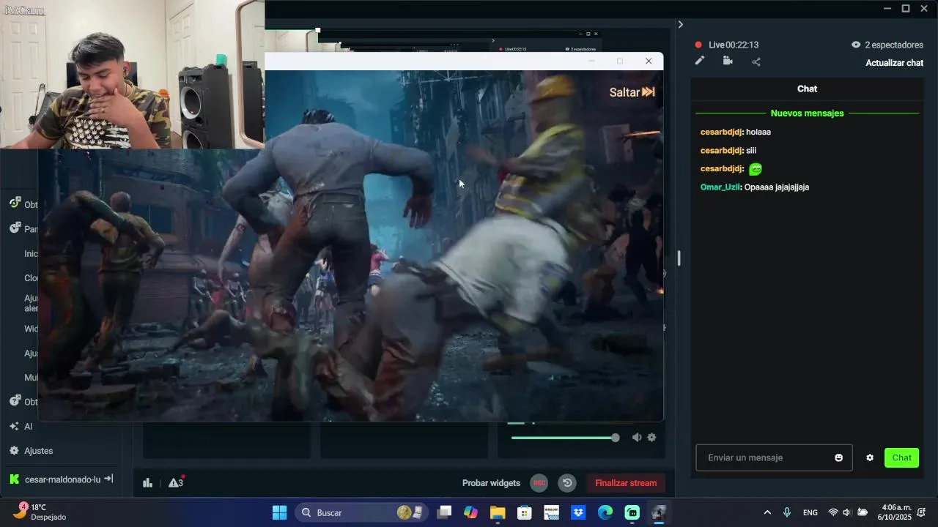Click the red live status dot
938x527 pixels.
click(698, 45)
